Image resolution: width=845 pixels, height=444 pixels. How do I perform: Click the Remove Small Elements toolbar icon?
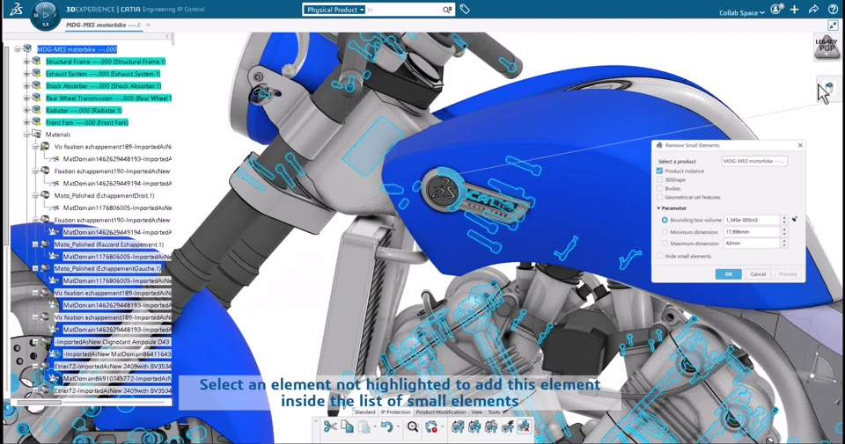point(524,426)
